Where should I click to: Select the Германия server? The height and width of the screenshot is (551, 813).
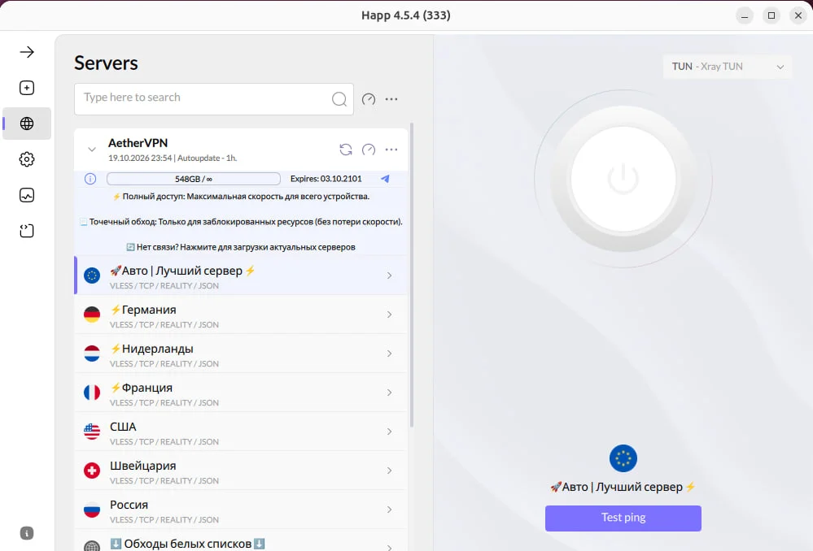pyautogui.click(x=241, y=315)
